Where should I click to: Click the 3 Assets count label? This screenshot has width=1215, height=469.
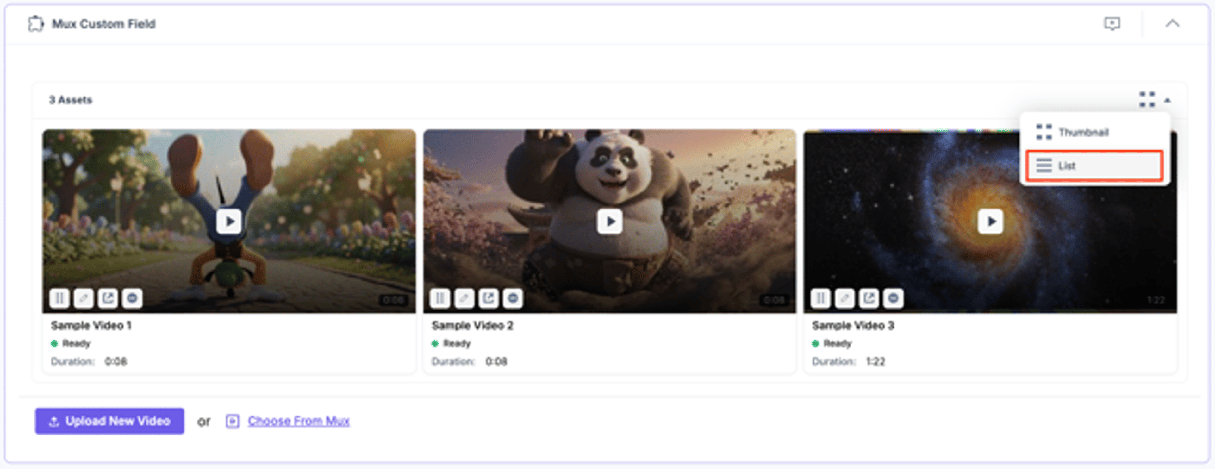click(71, 100)
